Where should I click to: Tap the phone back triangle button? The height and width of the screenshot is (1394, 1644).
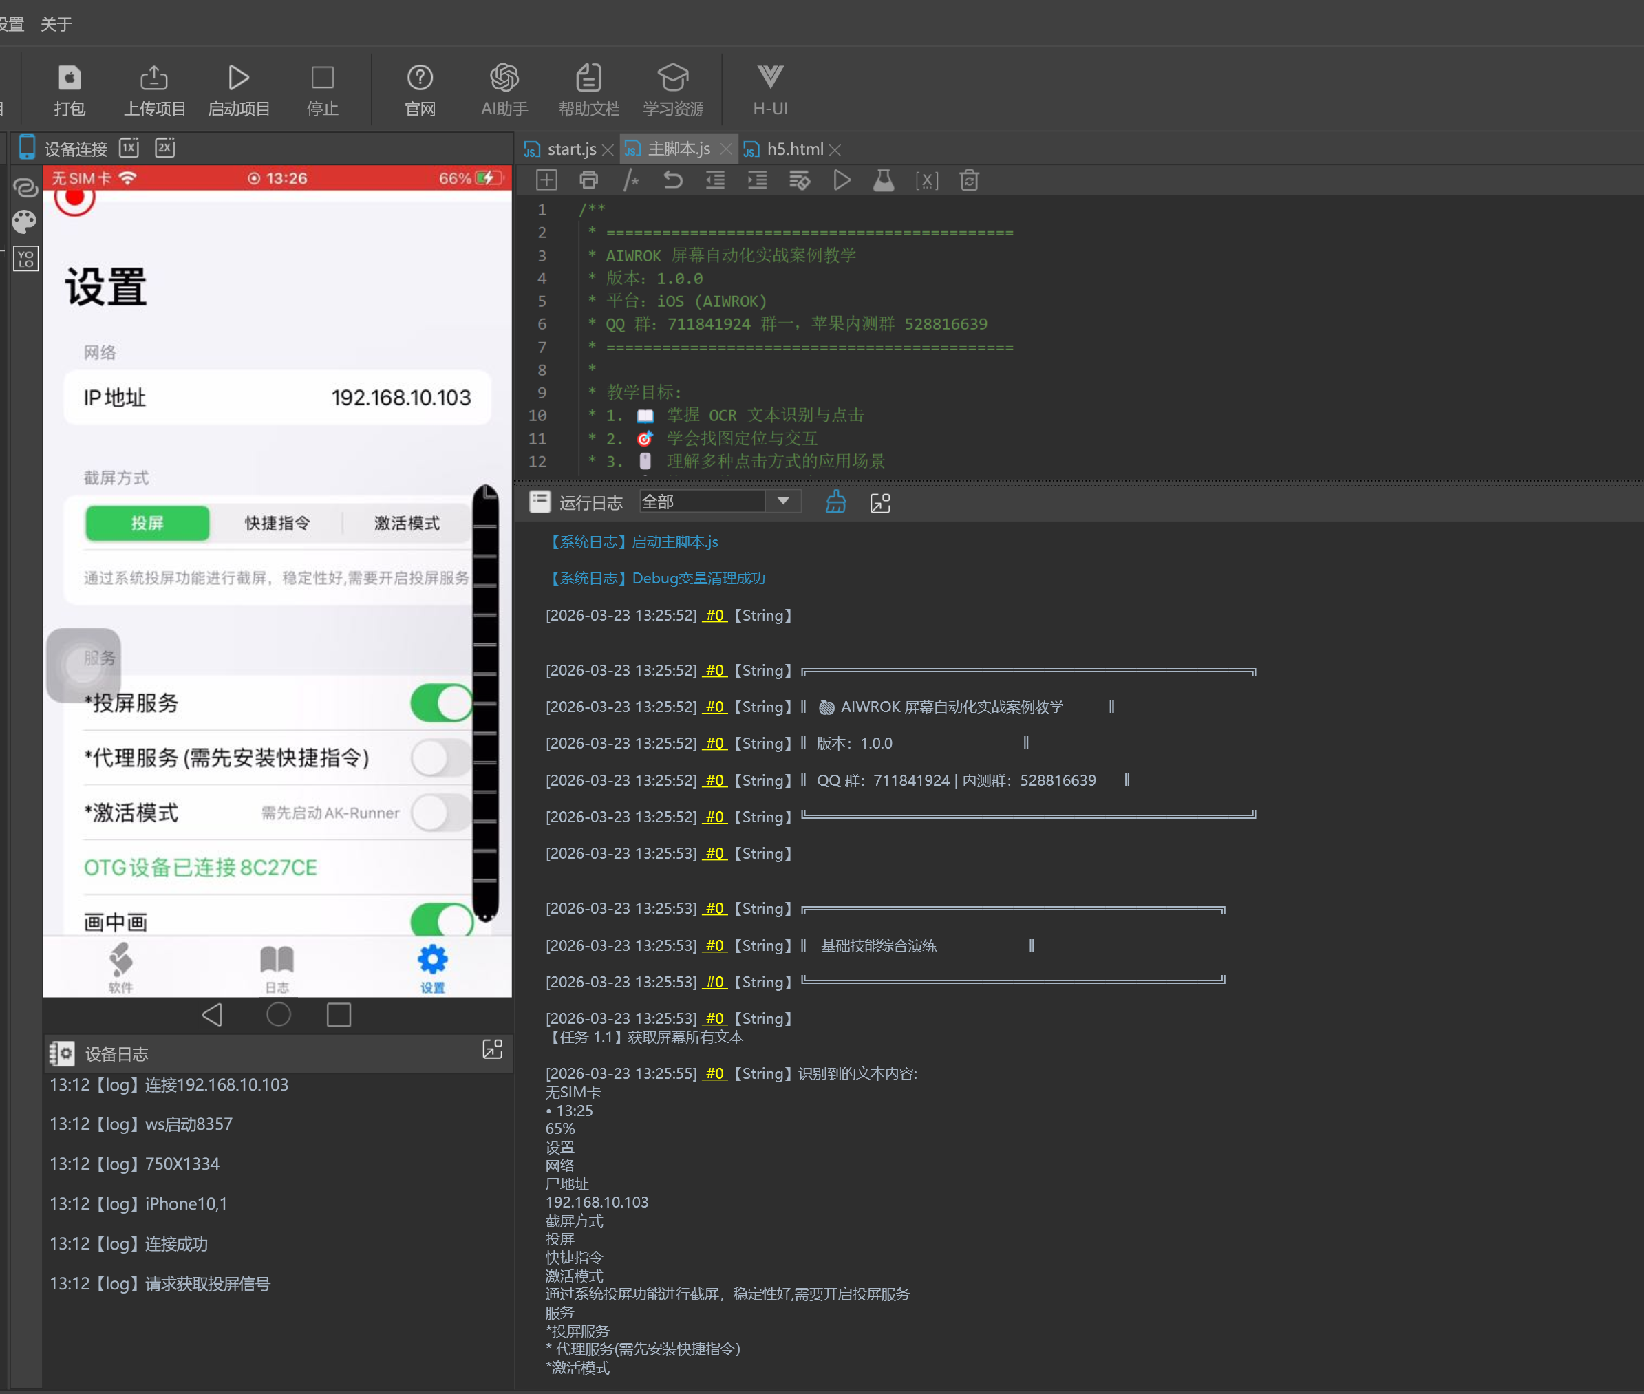click(x=212, y=1015)
